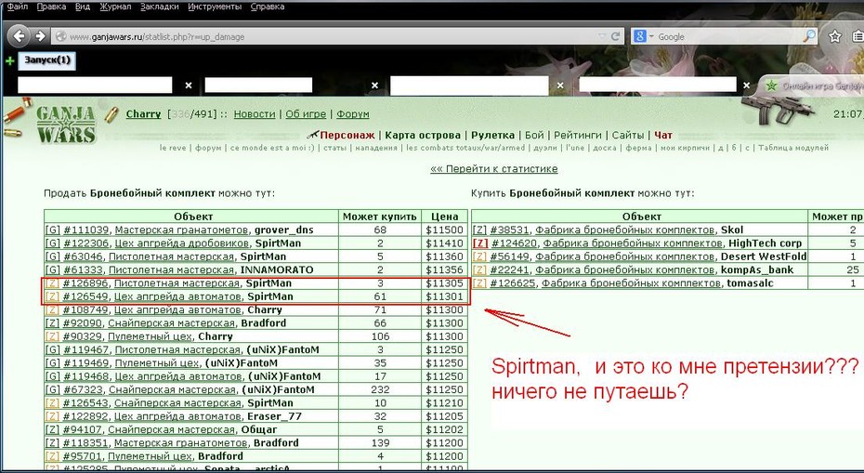Open Фабрика бронебойных комплектов of HighTech corp
This screenshot has height=473, width=864.
pyautogui.click(x=633, y=243)
